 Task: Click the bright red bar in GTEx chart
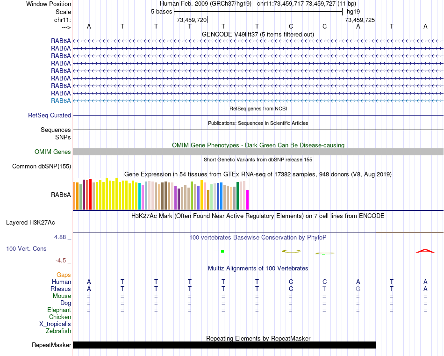tap(90, 195)
